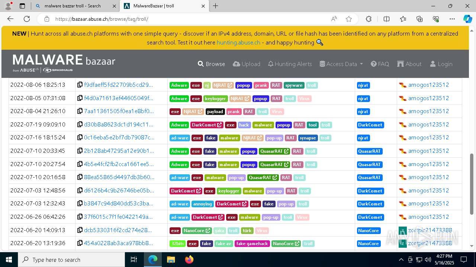
Task: Copy hash icon beside f4d0a71613ef44605049f
Action: [x=80, y=98]
